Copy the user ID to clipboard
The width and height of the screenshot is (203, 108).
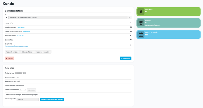click(130, 18)
